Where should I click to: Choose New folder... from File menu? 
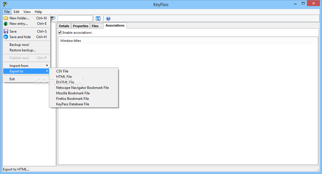[x=27, y=18]
